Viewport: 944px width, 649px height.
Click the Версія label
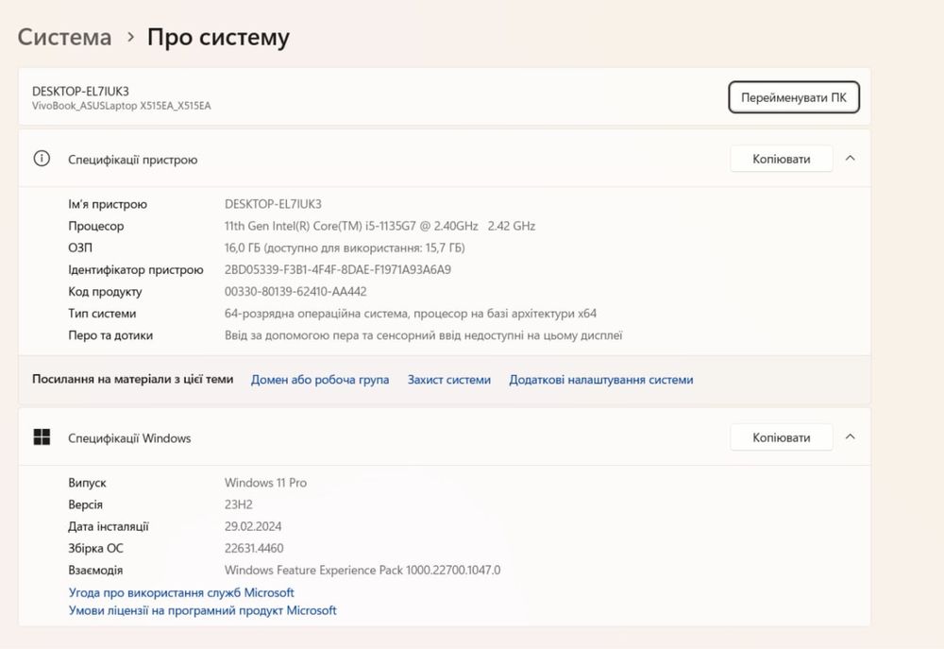click(x=85, y=504)
